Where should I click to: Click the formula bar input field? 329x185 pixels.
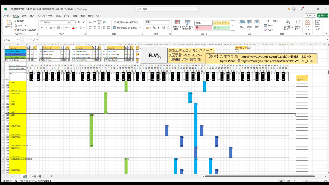coord(183,39)
